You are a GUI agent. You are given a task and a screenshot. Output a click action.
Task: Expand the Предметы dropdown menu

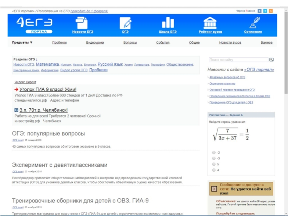22,42
